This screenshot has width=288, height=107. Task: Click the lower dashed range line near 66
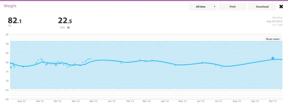tap(146, 88)
